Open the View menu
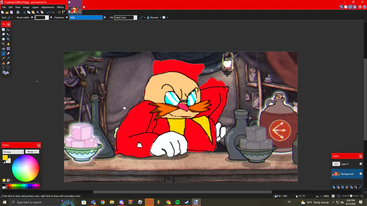 pos(18,7)
